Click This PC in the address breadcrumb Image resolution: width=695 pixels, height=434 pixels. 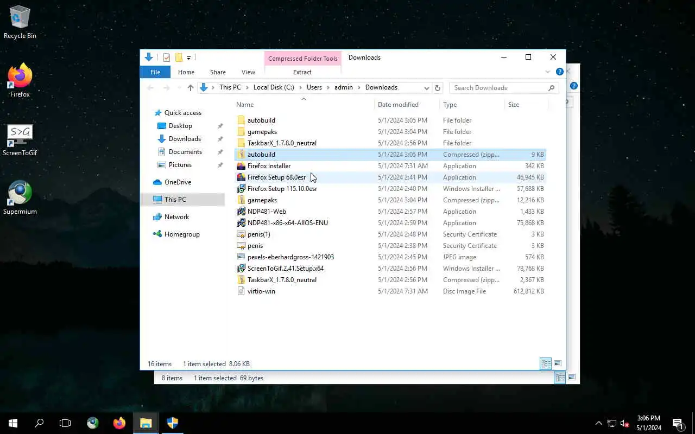(230, 87)
